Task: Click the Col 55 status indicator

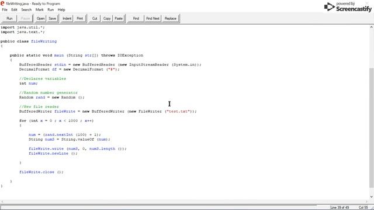Action: tap(363, 208)
